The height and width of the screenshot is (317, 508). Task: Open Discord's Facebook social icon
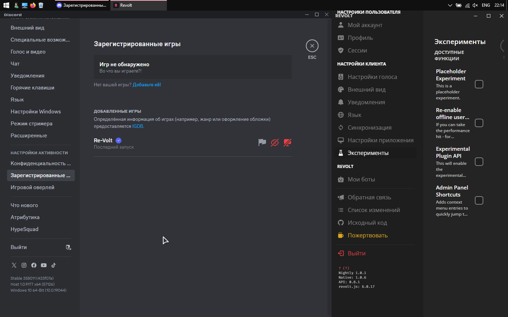[x=34, y=265]
